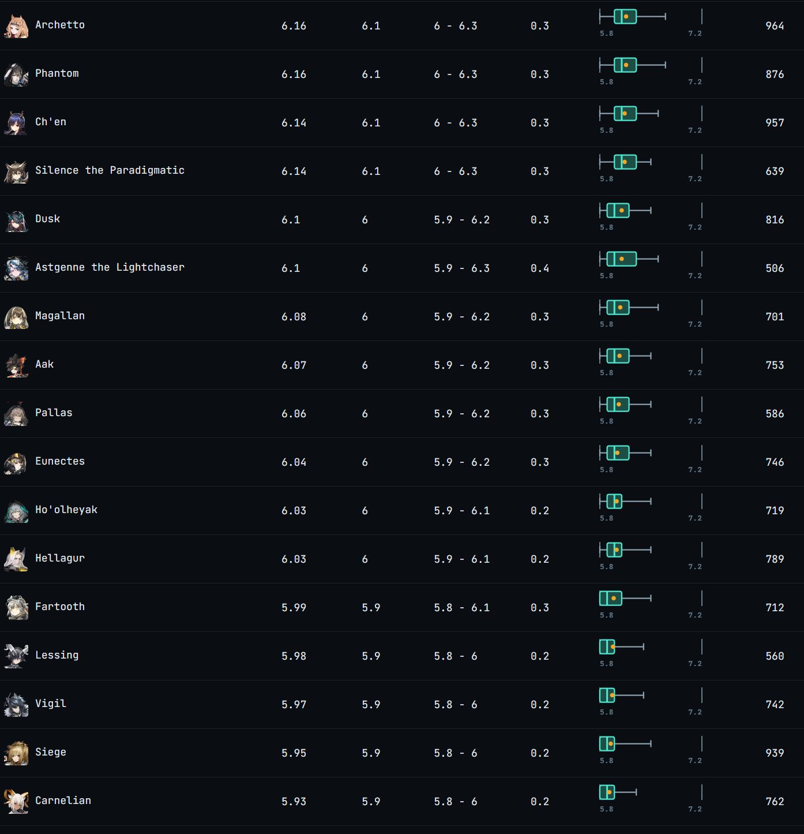Open Ho'olheyak's avatar icon
The image size is (804, 834).
pos(16,511)
